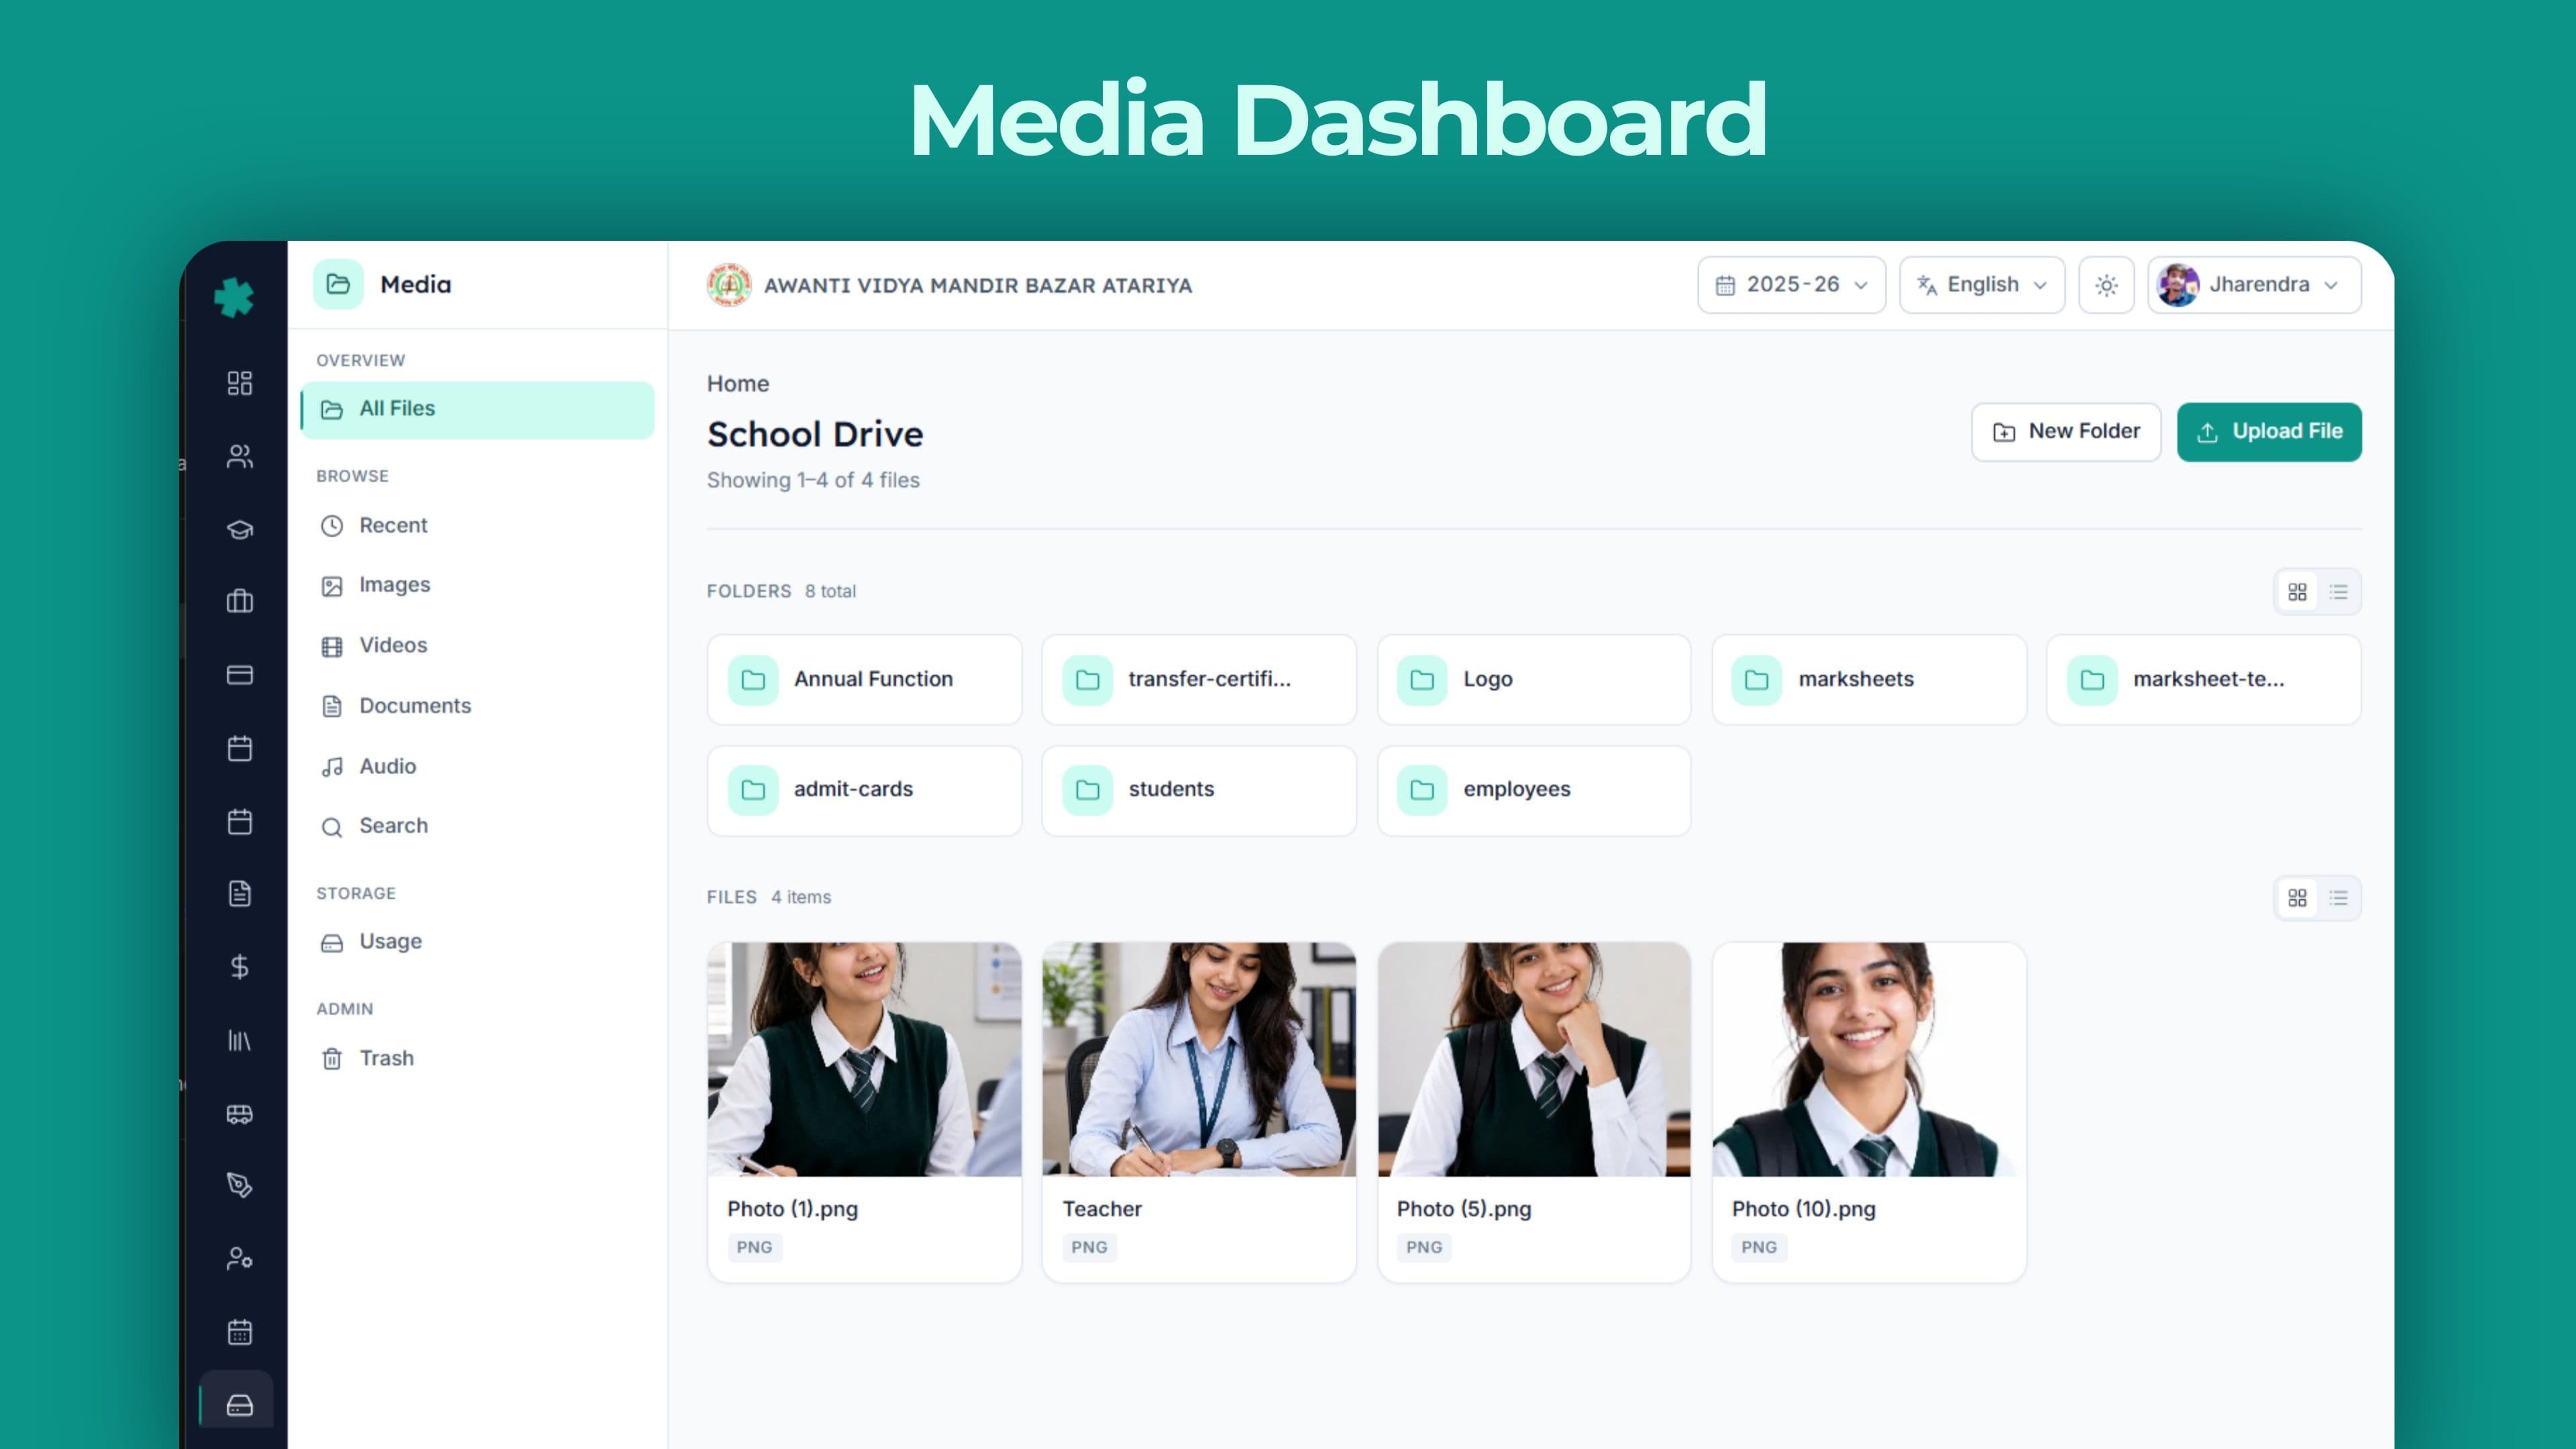Open the marksheet-te... folder
Image resolution: width=2576 pixels, height=1449 pixels.
(2204, 680)
